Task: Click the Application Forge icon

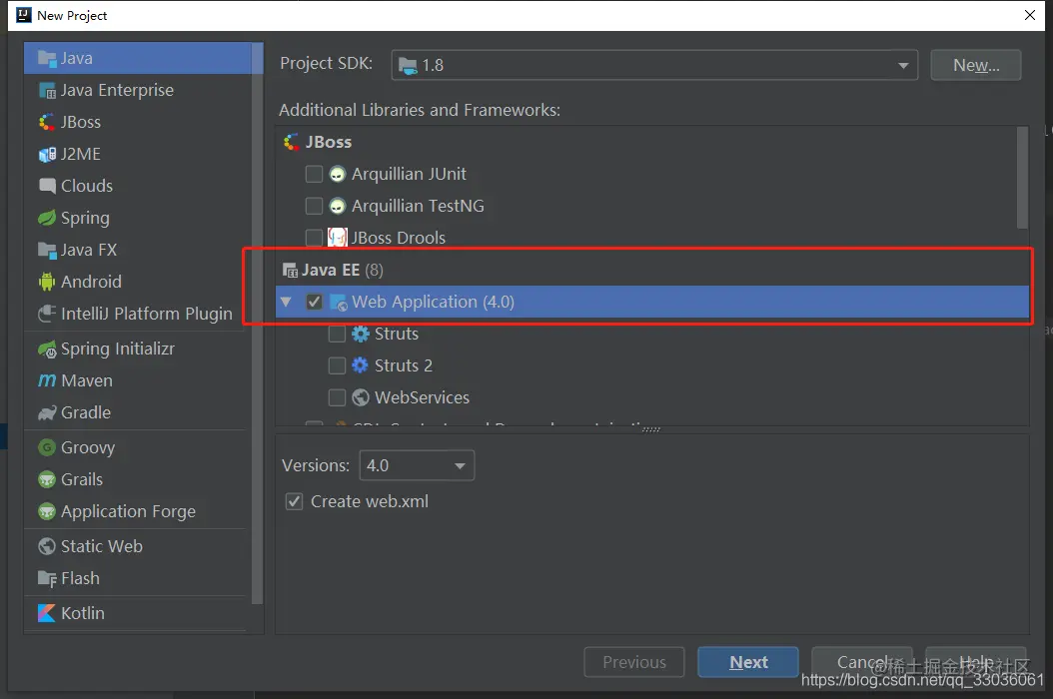Action: pyautogui.click(x=47, y=511)
